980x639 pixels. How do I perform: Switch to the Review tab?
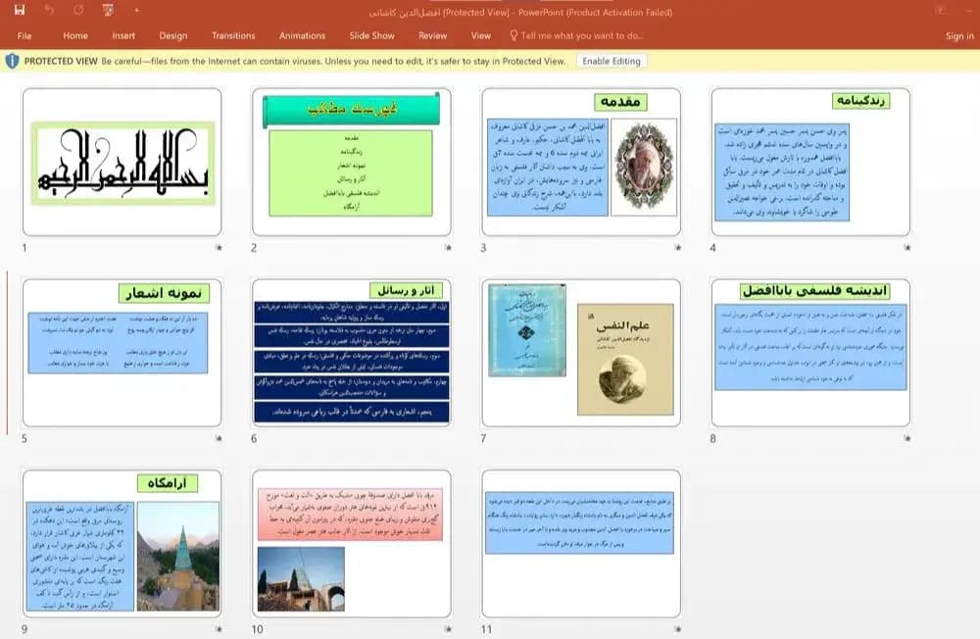(x=432, y=35)
